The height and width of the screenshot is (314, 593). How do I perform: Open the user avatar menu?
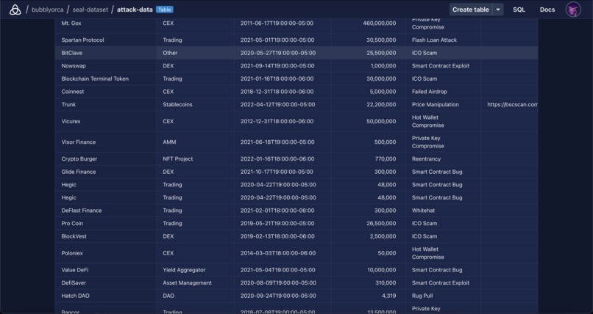[573, 10]
